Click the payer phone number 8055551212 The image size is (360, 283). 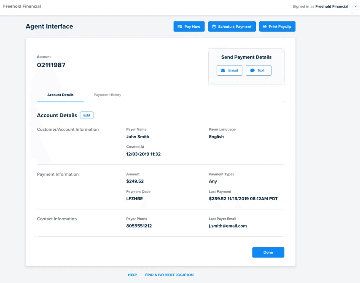tap(139, 226)
